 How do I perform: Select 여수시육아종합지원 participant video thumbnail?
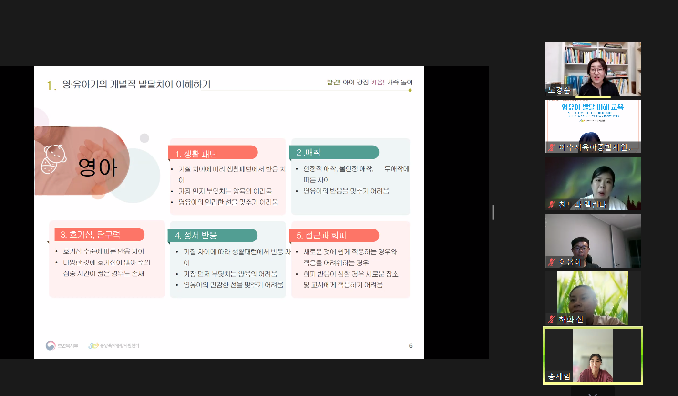point(593,126)
